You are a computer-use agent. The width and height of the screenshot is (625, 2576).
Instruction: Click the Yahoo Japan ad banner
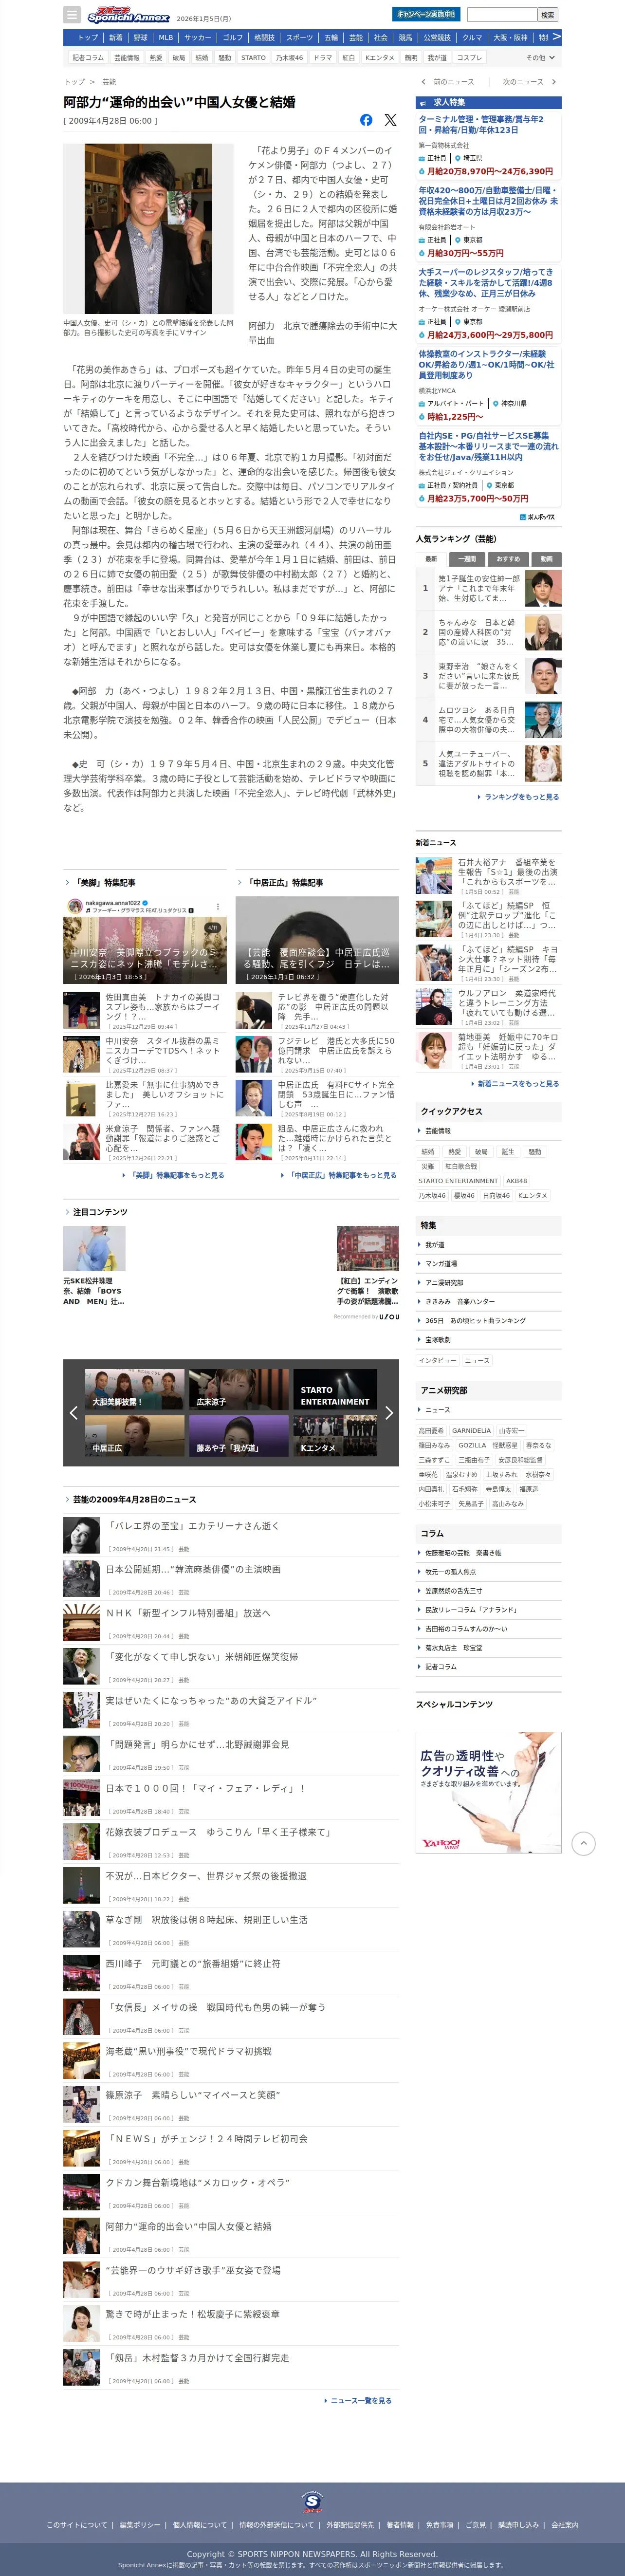488,1793
